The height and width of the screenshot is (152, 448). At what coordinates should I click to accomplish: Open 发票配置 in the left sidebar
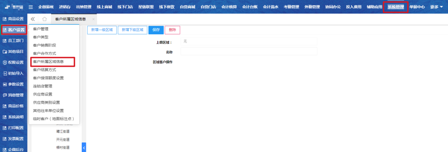13,139
